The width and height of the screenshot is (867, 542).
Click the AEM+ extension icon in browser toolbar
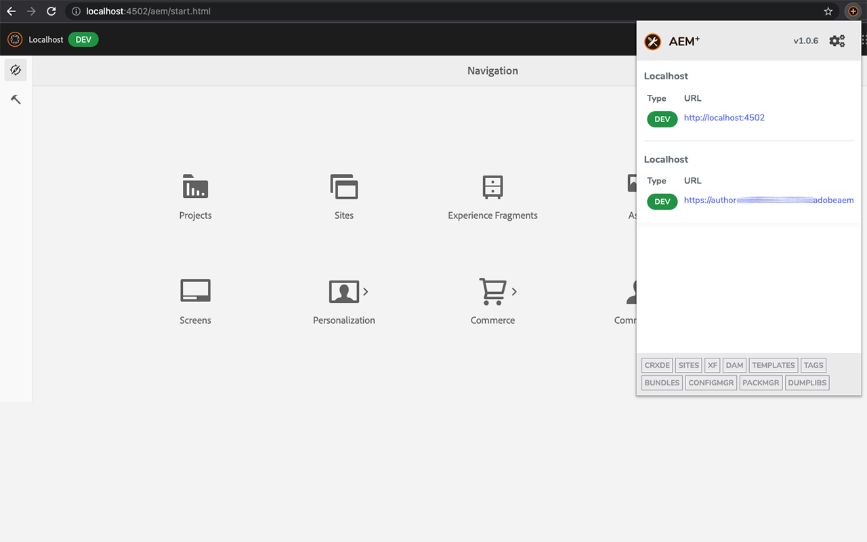click(x=853, y=12)
